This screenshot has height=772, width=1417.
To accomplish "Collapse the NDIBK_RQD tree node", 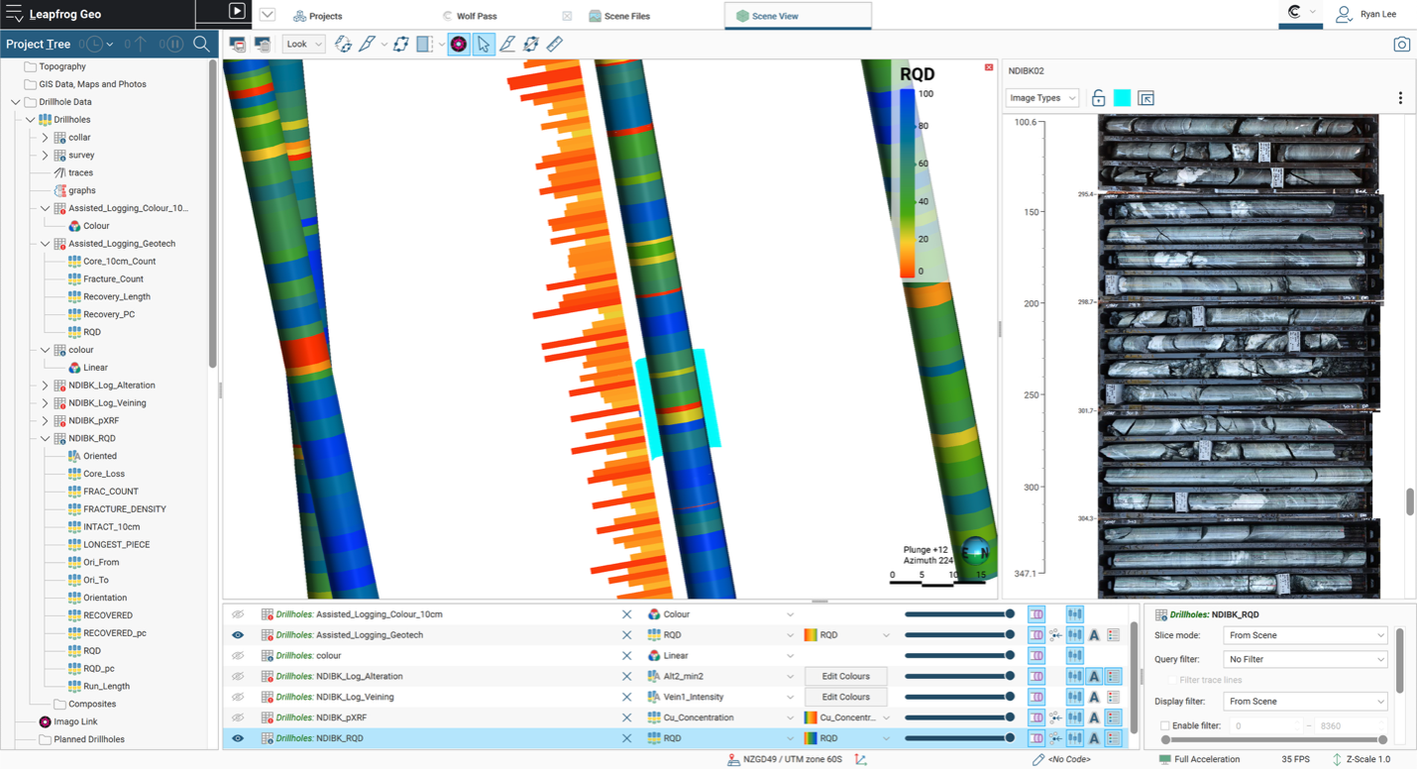I will [46, 438].
